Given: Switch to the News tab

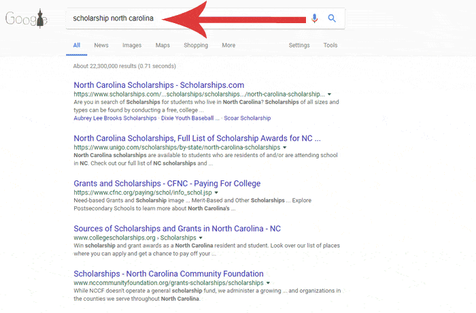Looking at the screenshot, I should tap(101, 46).
